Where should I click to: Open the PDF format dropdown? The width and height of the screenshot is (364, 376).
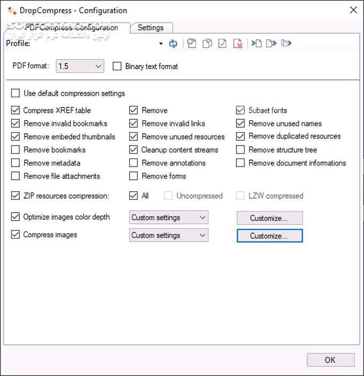pos(80,67)
